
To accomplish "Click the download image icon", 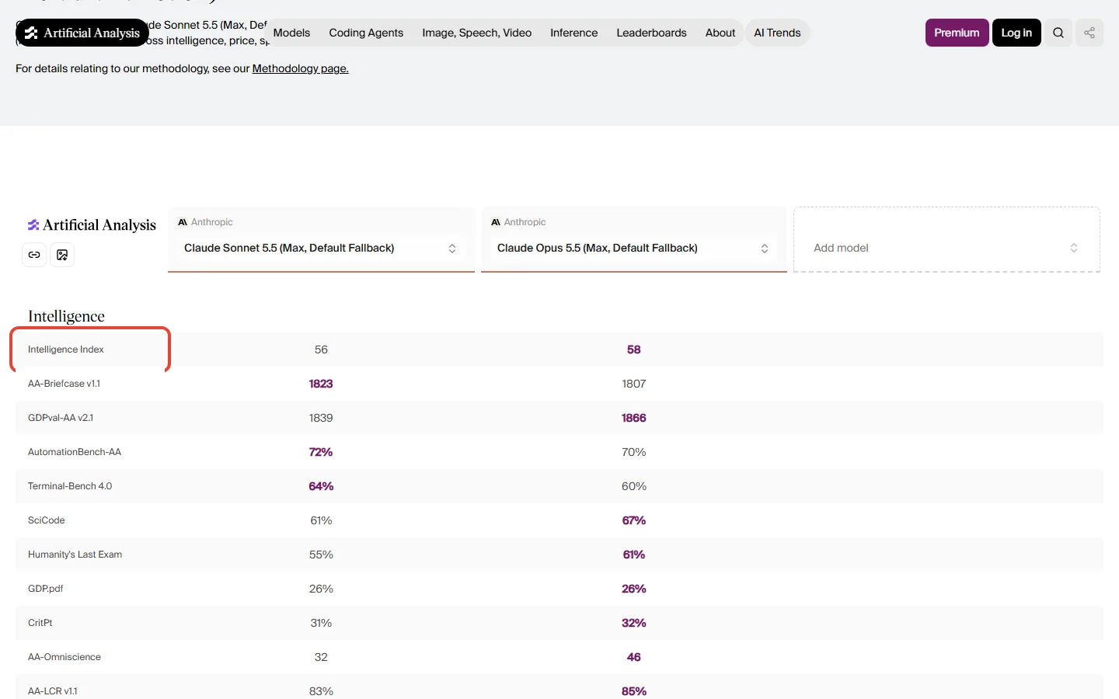I will pos(62,255).
